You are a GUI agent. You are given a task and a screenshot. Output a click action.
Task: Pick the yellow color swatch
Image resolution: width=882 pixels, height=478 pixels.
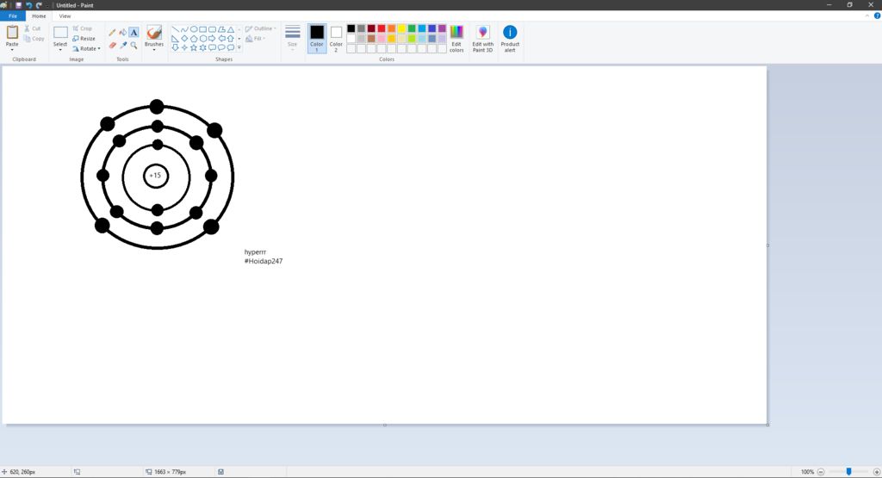click(401, 28)
